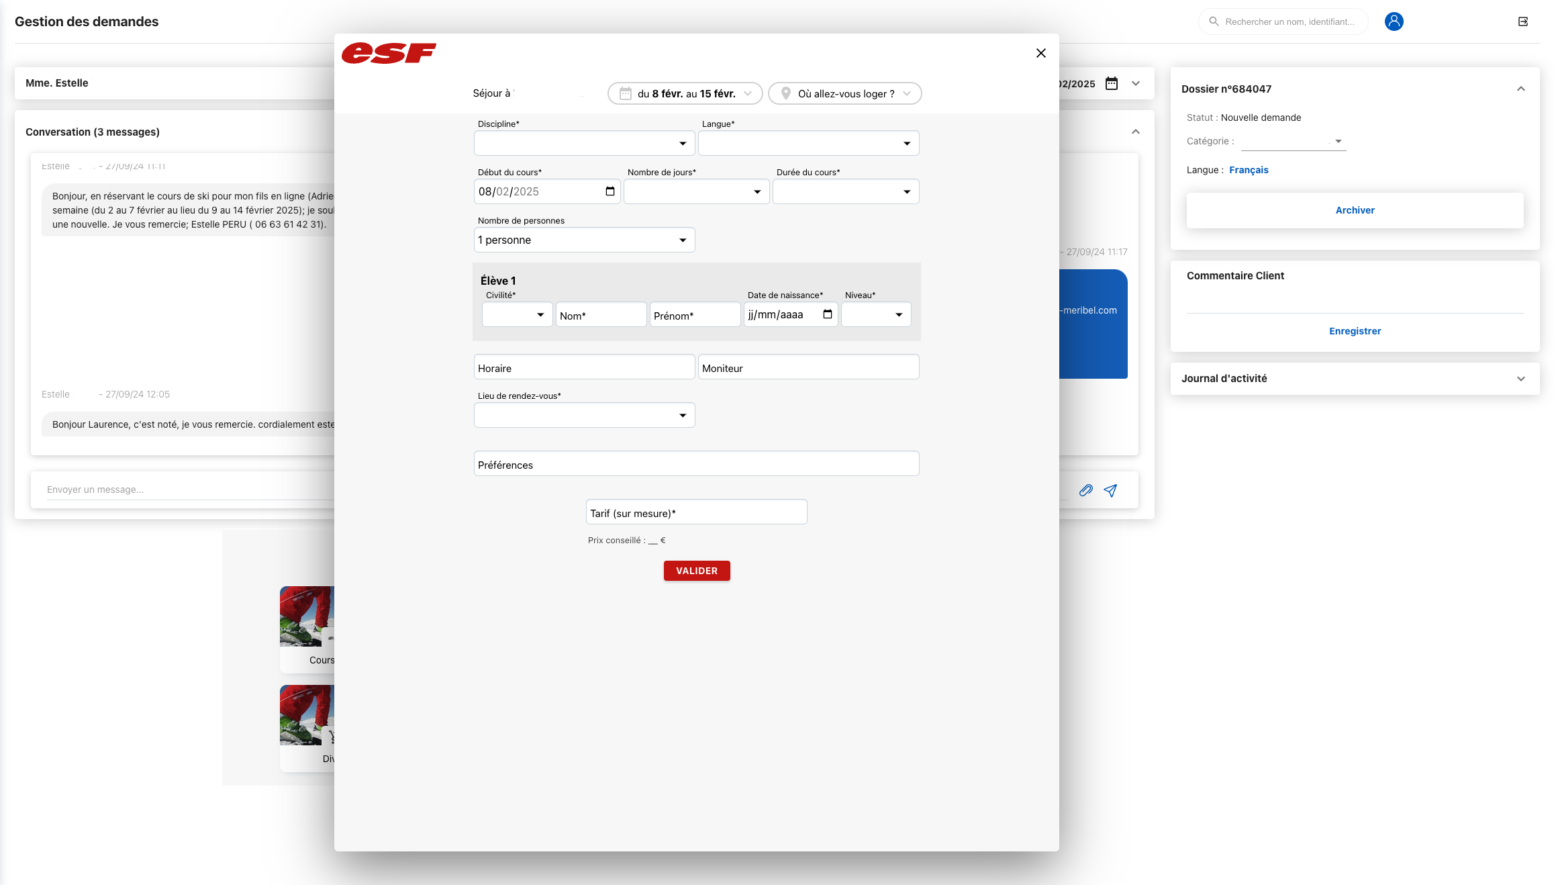Screen dimensions: 1556x885
Task: Click the user profile avatar icon
Action: (1394, 21)
